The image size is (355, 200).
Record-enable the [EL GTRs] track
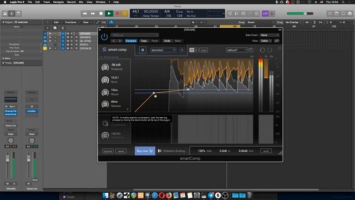[x=77, y=41]
